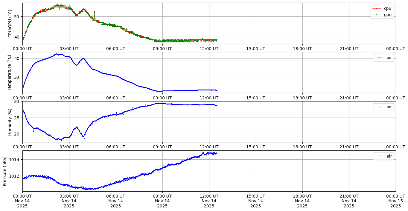Click the 21:00 UT tick under Temperature plot
The image size is (408, 211).
(x=349, y=98)
